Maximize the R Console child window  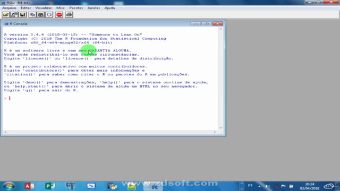click(207, 23)
